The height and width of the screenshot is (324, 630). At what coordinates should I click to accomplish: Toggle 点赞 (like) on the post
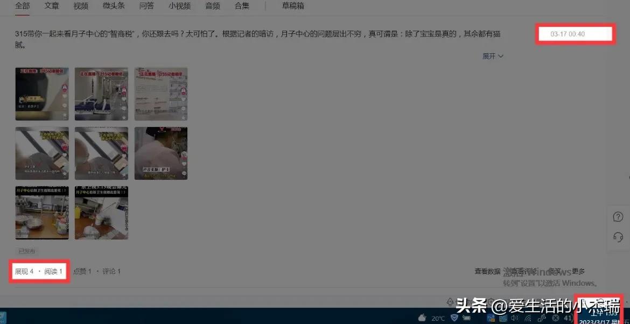(x=82, y=271)
